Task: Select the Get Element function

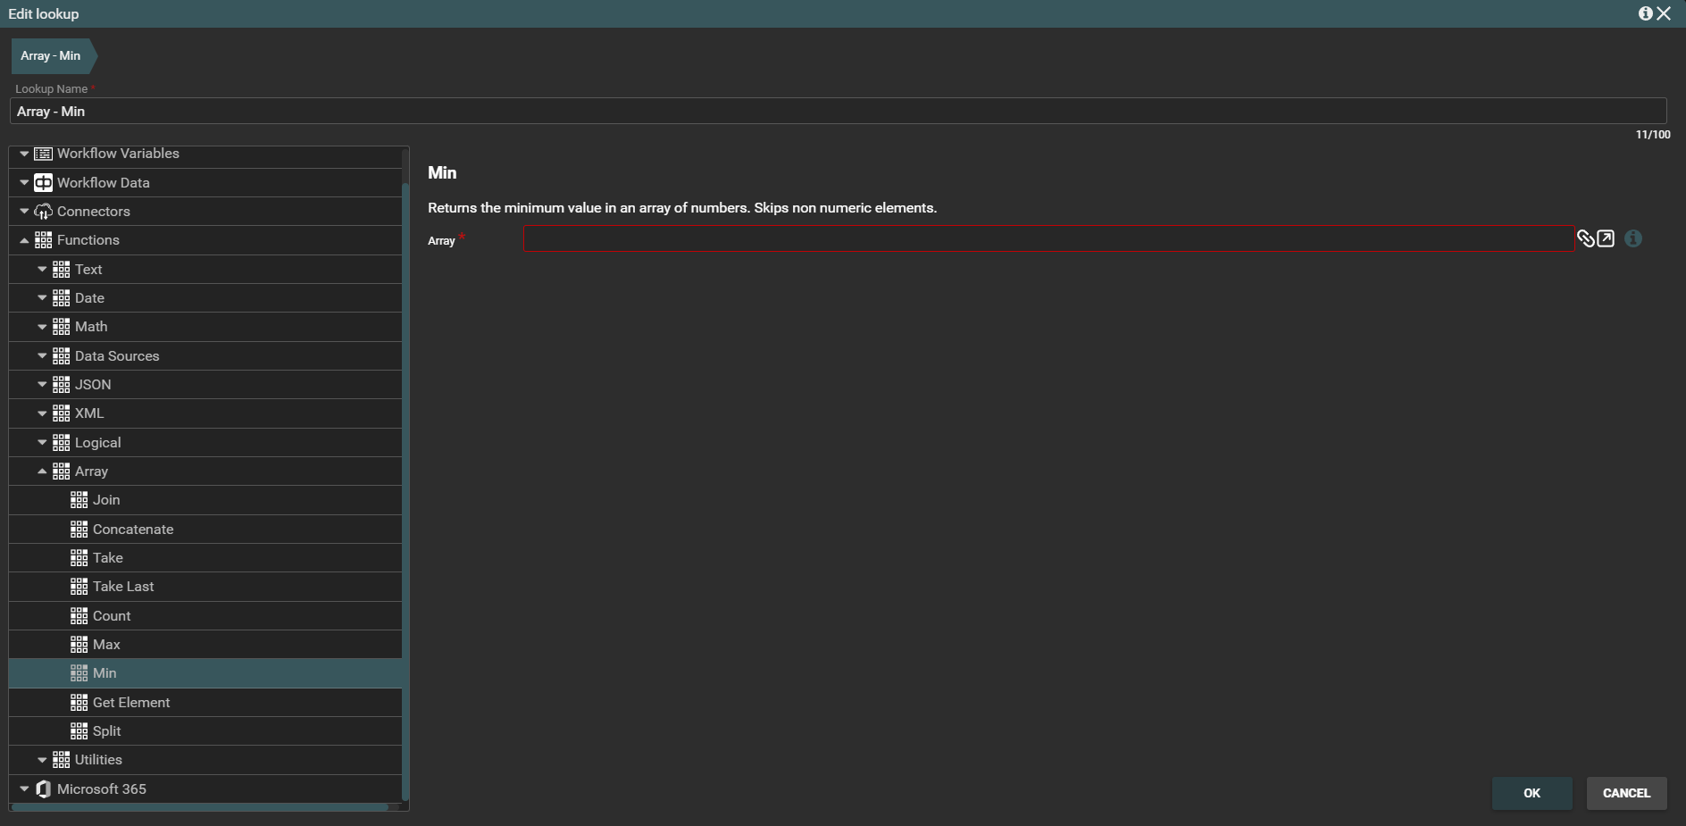Action: click(131, 703)
